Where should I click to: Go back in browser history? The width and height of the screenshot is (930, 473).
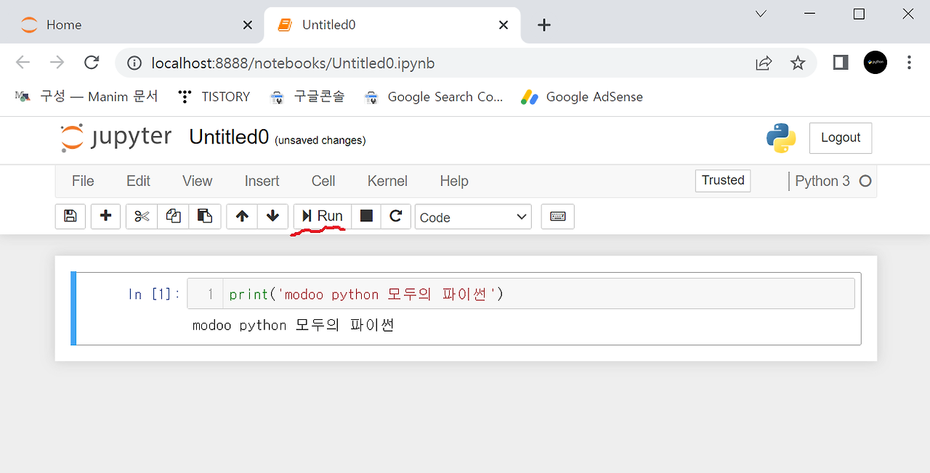(23, 63)
